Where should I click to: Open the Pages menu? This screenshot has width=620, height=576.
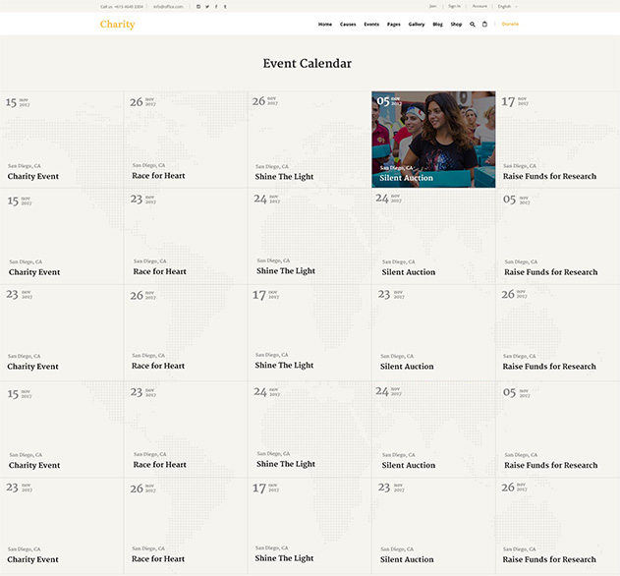pos(393,24)
